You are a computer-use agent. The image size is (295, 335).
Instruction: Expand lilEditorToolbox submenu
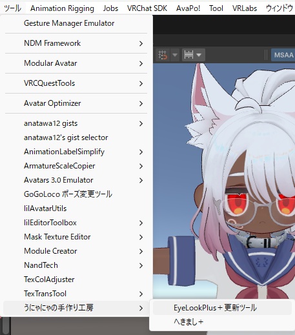pyautogui.click(x=76, y=223)
